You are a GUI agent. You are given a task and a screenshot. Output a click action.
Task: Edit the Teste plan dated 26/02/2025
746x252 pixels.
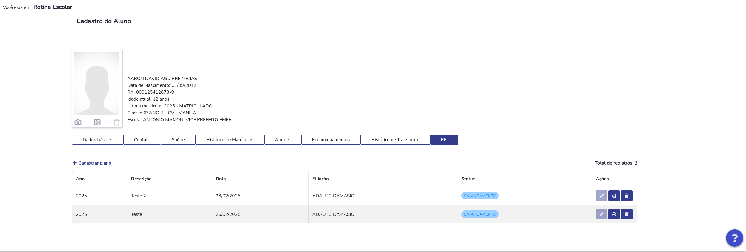pos(601,214)
